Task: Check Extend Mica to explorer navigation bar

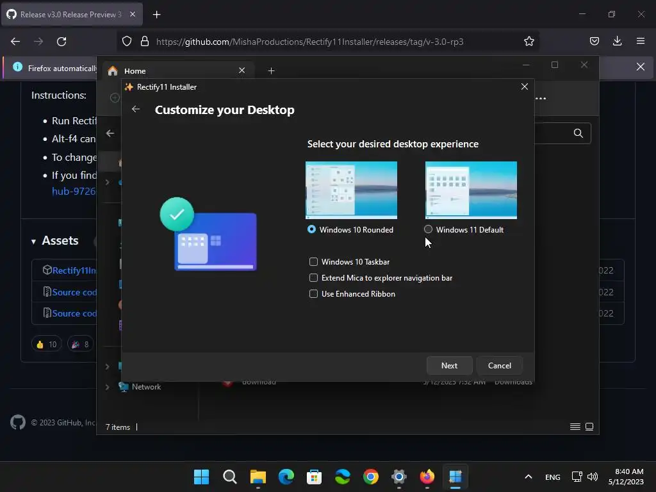Action: 313,278
